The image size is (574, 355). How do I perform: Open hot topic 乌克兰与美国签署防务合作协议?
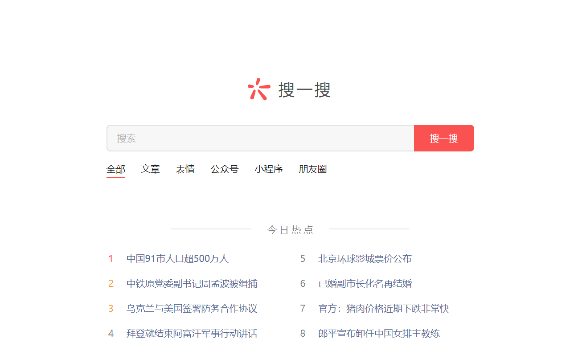192,309
